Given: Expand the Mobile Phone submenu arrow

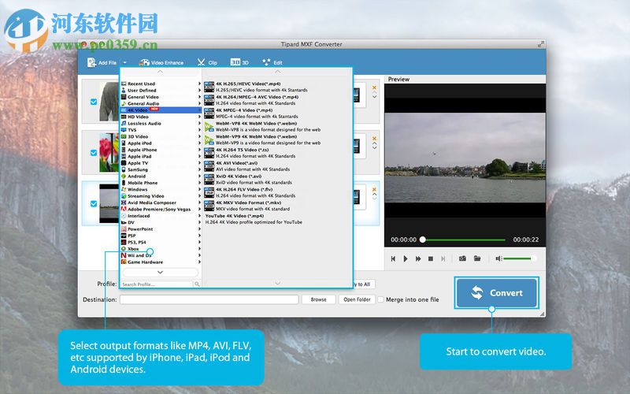Looking at the screenshot, I should (x=199, y=183).
